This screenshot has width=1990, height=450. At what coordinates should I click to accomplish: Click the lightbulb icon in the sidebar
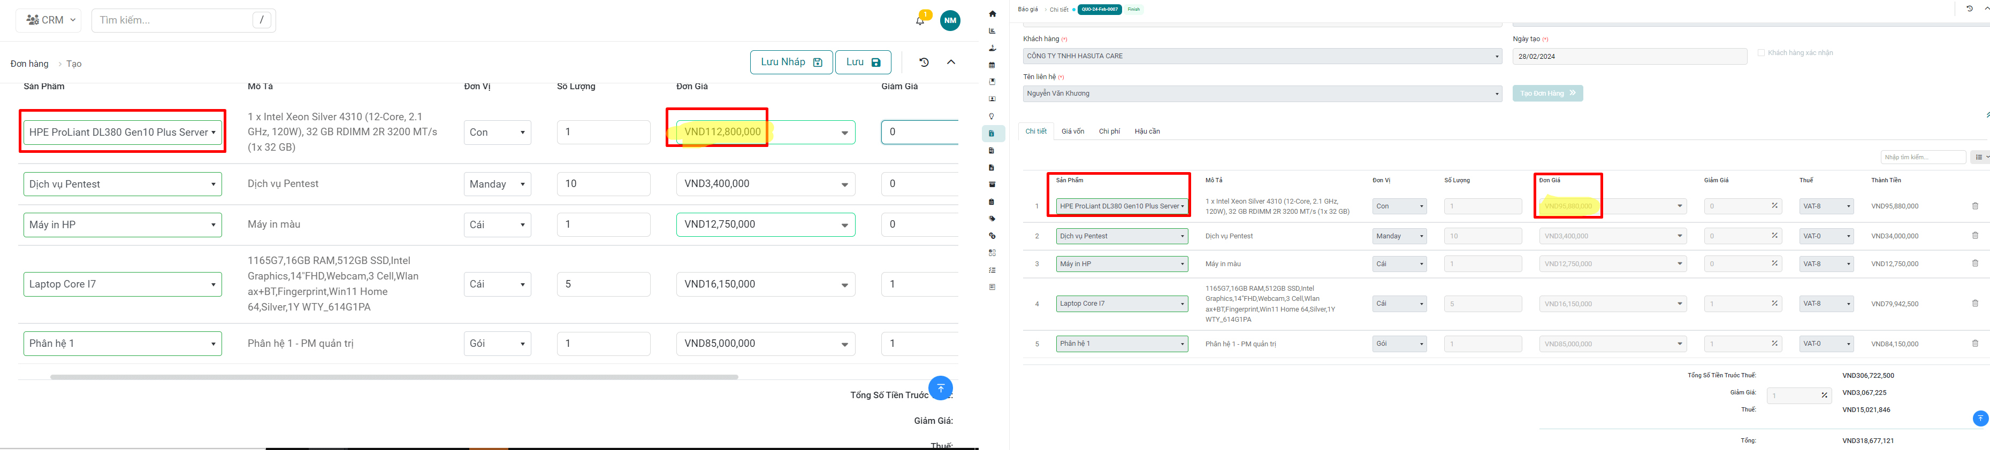click(993, 117)
